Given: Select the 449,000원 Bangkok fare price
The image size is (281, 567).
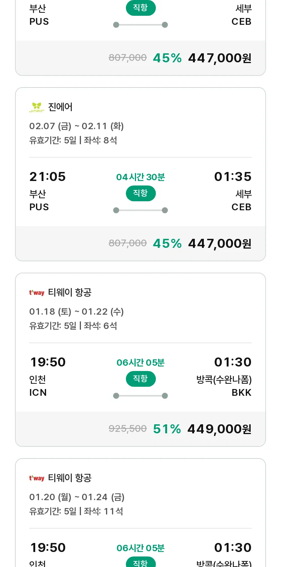Looking at the screenshot, I should click(x=219, y=429).
